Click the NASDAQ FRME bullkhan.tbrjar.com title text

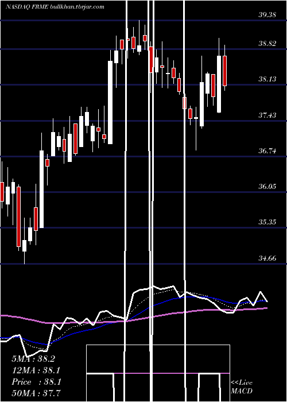click(55, 7)
